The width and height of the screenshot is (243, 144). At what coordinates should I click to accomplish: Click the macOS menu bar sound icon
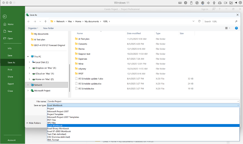[x=208, y=3]
